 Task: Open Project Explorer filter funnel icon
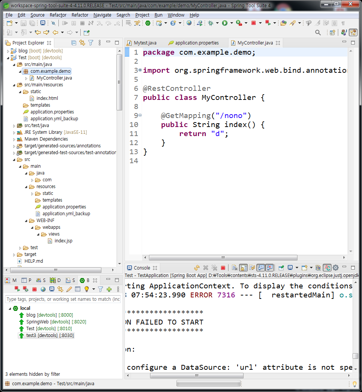[90, 43]
